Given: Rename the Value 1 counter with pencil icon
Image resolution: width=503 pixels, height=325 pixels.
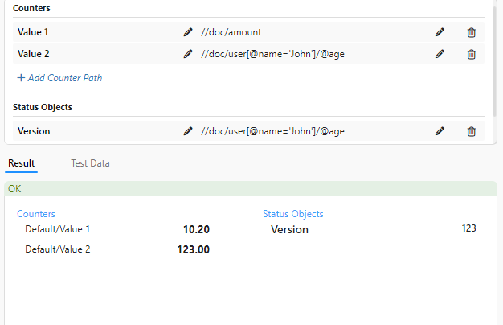Looking at the screenshot, I should pos(188,32).
